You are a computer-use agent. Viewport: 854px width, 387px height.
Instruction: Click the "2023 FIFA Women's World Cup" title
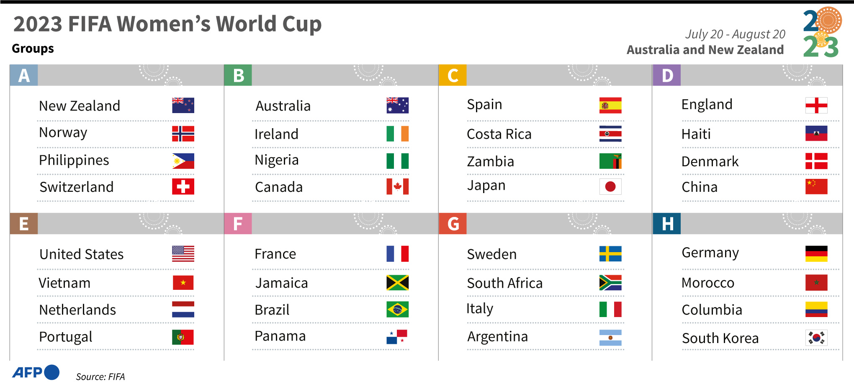click(x=167, y=24)
